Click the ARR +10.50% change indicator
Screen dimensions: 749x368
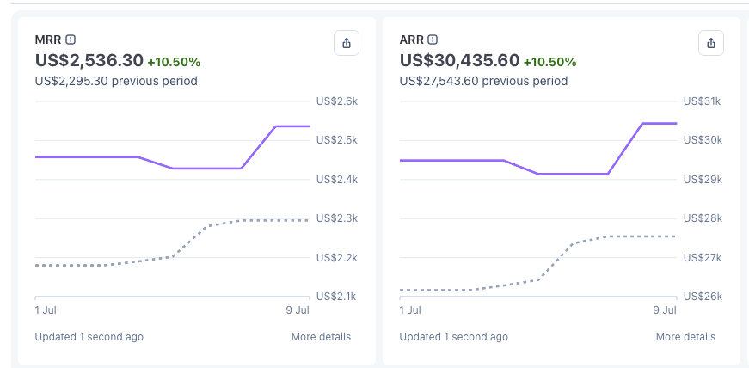pos(549,62)
